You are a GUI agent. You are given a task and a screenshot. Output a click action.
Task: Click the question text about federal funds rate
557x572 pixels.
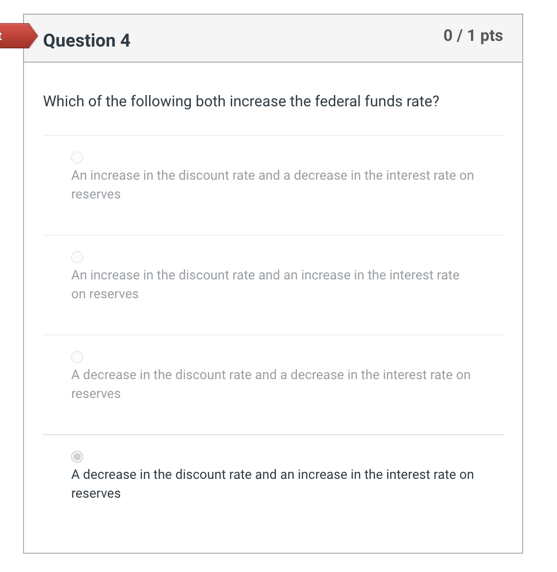pyautogui.click(x=241, y=101)
